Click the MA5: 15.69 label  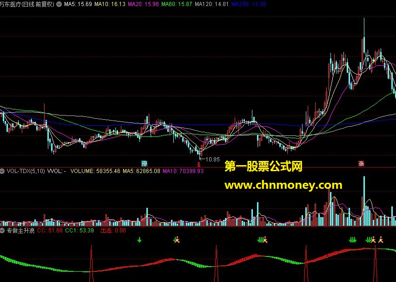point(78,4)
